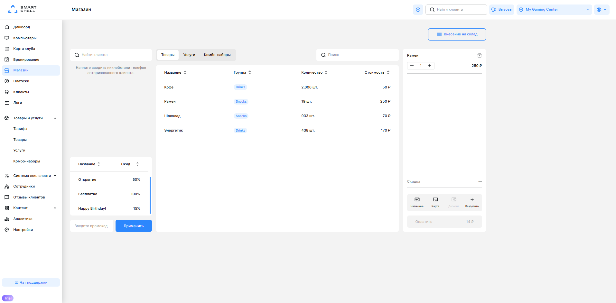Screen dimensions: 616x303
Task: Click Внесение на склад button
Action: pyautogui.click(x=457, y=34)
